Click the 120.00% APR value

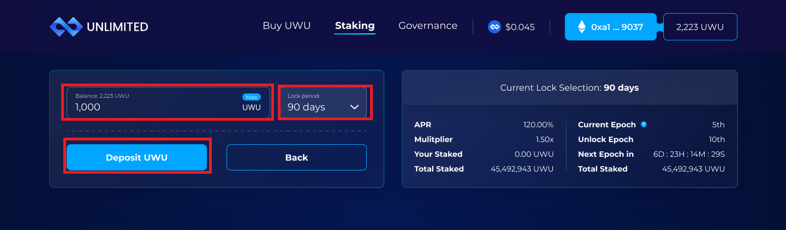[x=538, y=125]
